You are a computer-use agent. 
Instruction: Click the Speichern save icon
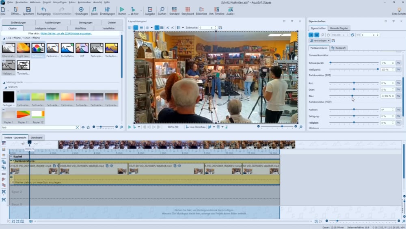[x=28, y=10]
